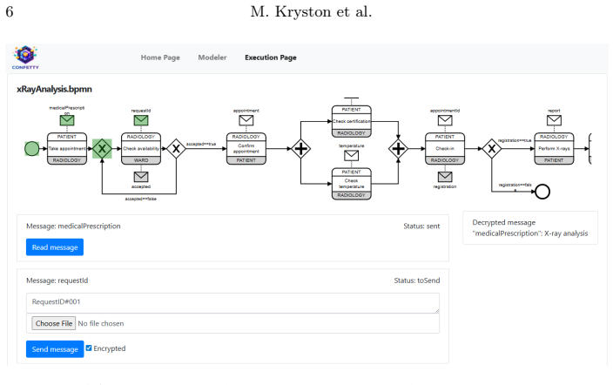The width and height of the screenshot is (613, 385).
Task: Click the temperature message envelope icon
Action: (x=351, y=156)
